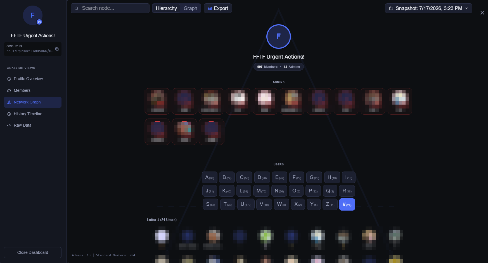Filter users by letter A (68)
488x263 pixels.
point(210,178)
